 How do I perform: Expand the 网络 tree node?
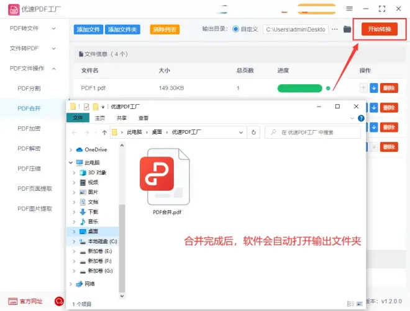71,284
